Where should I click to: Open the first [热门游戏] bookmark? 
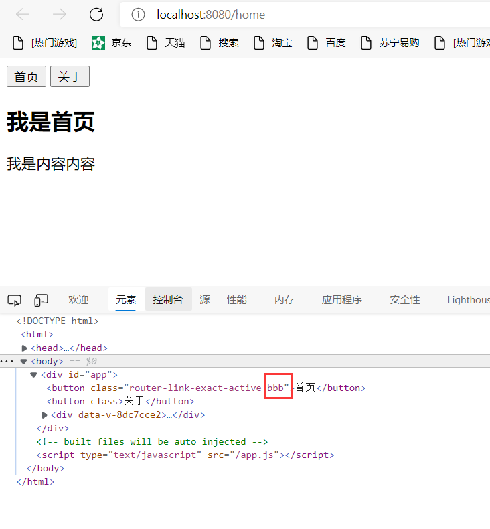point(45,43)
